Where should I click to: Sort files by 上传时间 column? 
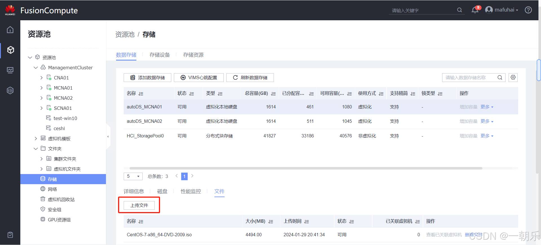pos(307,222)
